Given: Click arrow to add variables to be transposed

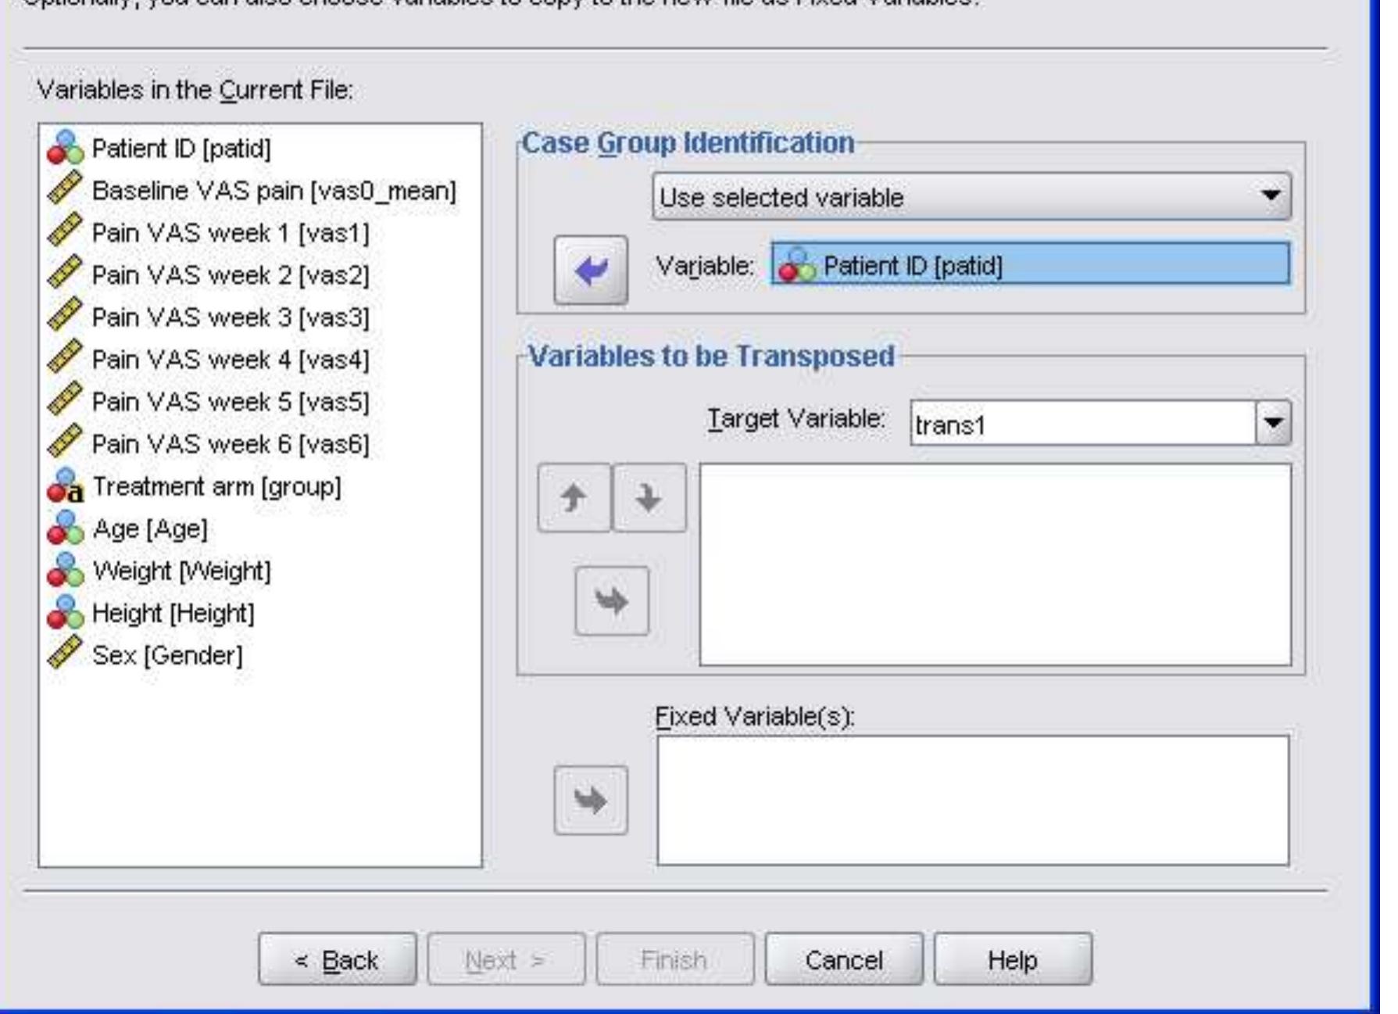Looking at the screenshot, I should click(x=612, y=601).
